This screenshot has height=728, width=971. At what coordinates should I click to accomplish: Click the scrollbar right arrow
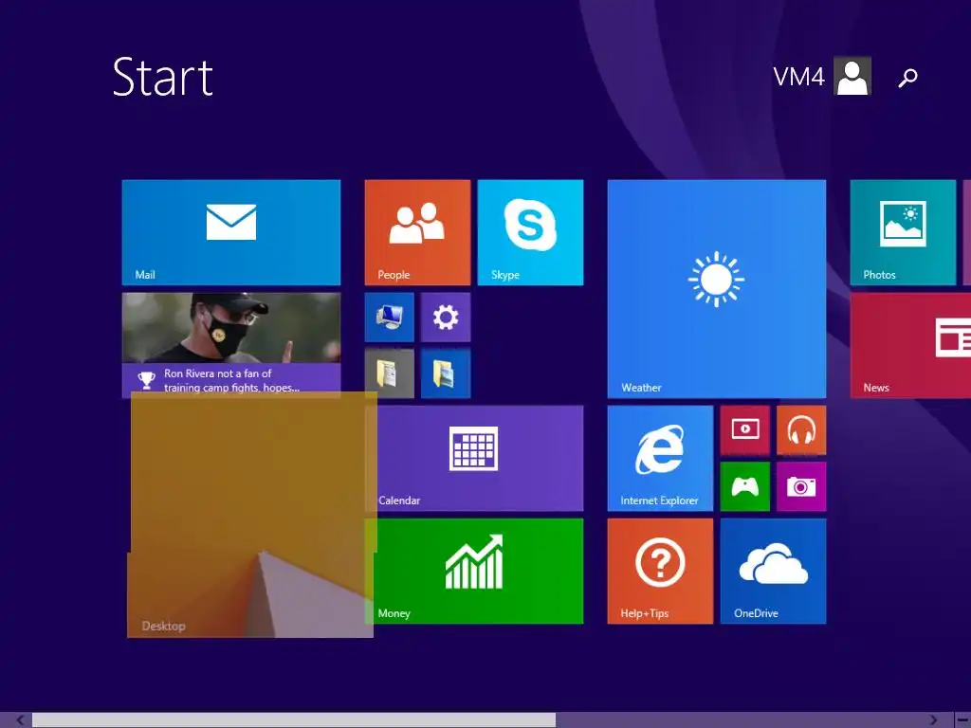(x=934, y=720)
